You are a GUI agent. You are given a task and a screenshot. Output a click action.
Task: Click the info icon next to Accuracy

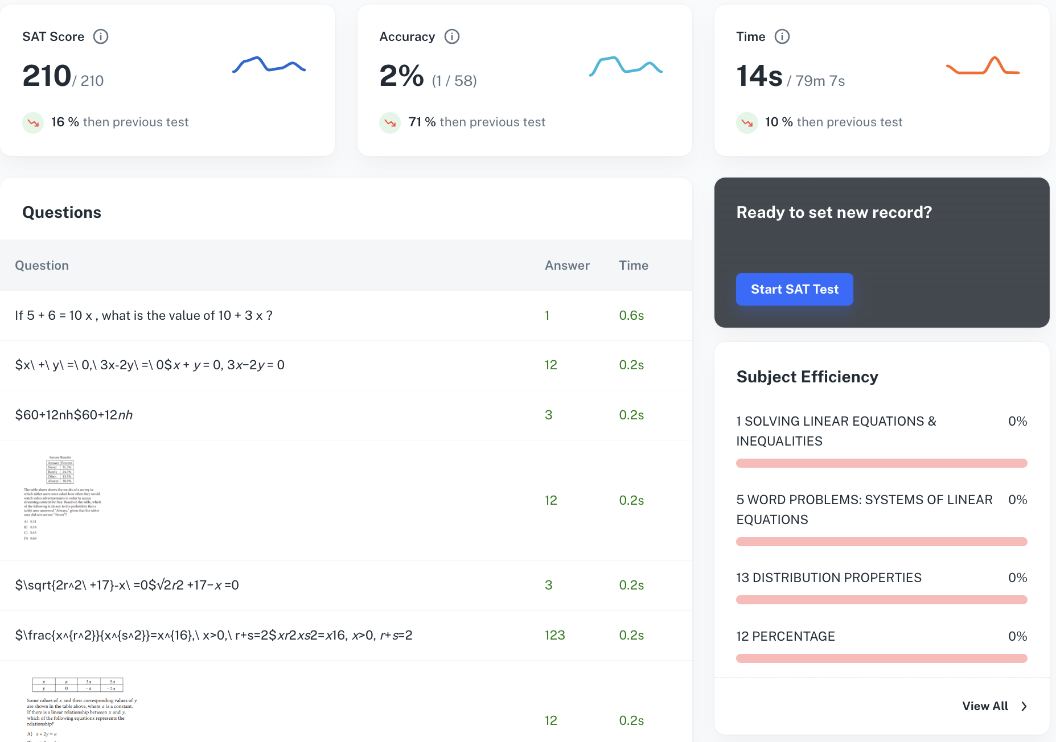tap(452, 36)
